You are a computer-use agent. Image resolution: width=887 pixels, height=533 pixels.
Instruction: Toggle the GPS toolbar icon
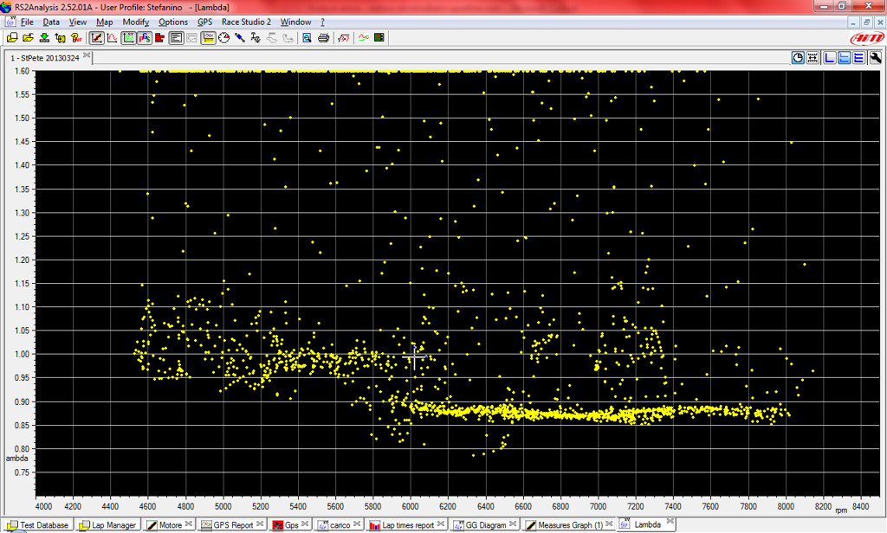click(145, 38)
